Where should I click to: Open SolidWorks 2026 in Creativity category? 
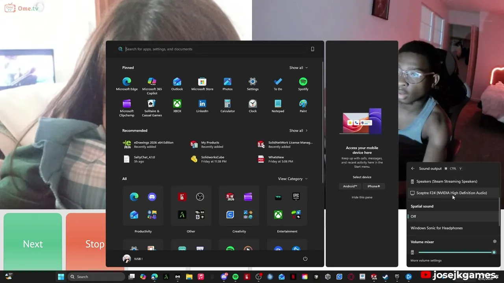click(230, 197)
